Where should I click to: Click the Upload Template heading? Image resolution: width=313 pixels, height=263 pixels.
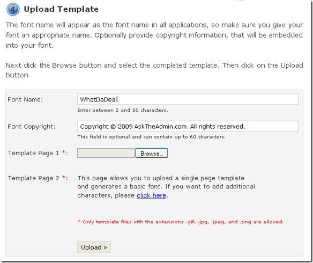click(61, 9)
